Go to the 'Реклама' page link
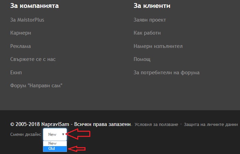This screenshot has width=240, height=154. pos(21,46)
